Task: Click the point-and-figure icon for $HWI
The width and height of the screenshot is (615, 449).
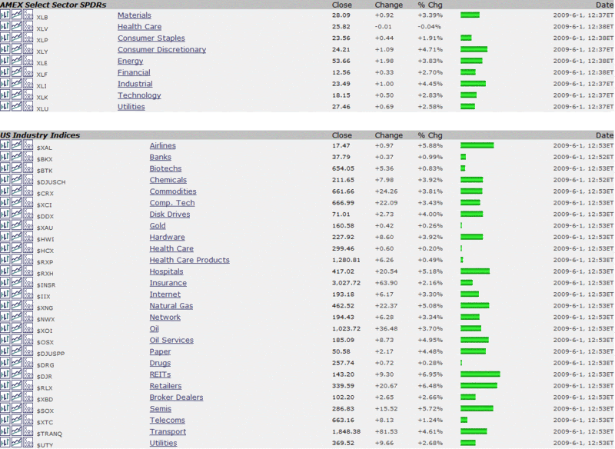Action: coord(28,237)
